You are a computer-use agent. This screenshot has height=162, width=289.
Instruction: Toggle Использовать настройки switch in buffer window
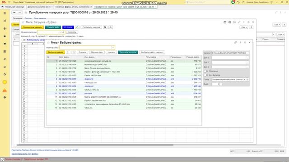(23, 40)
